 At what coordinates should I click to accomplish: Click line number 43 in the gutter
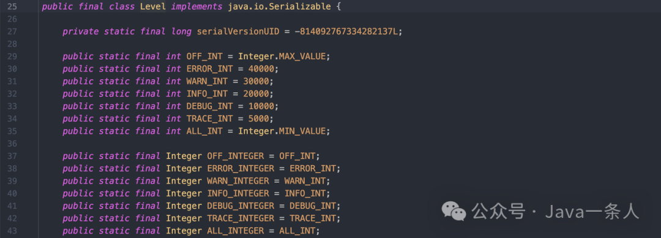pyautogui.click(x=12, y=231)
